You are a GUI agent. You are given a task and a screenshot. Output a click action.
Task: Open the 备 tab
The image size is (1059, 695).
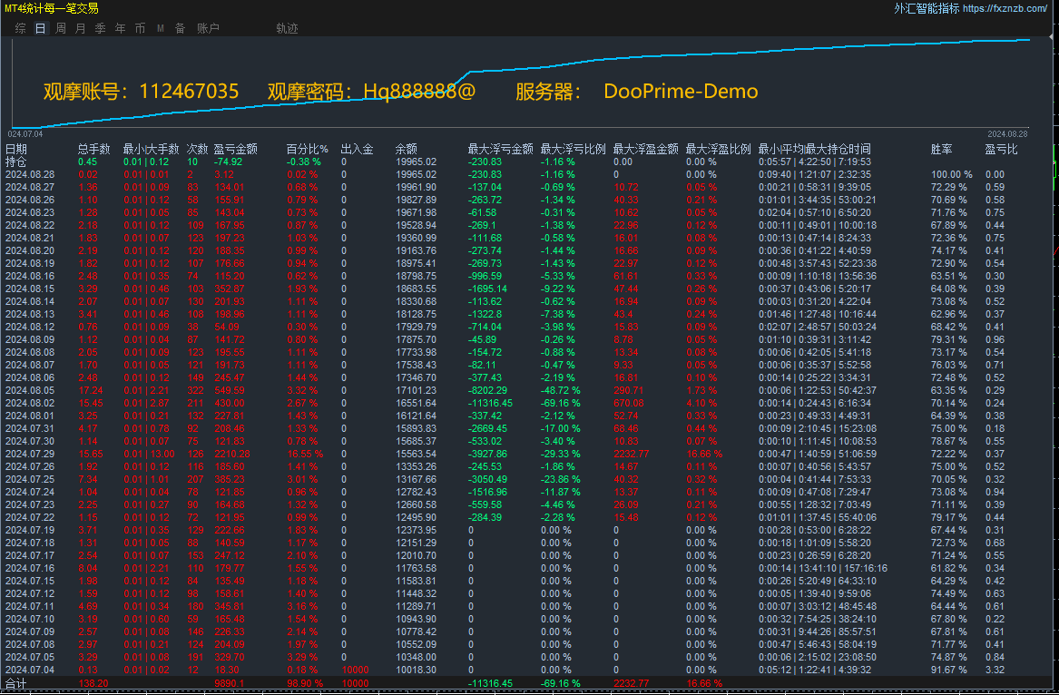(x=181, y=28)
